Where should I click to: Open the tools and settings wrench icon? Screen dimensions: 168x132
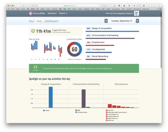tap(137, 13)
